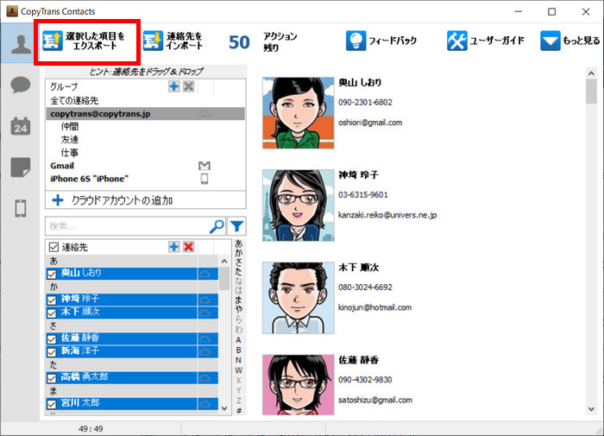Jump to # in index bar
The image size is (604, 436).
click(238, 411)
